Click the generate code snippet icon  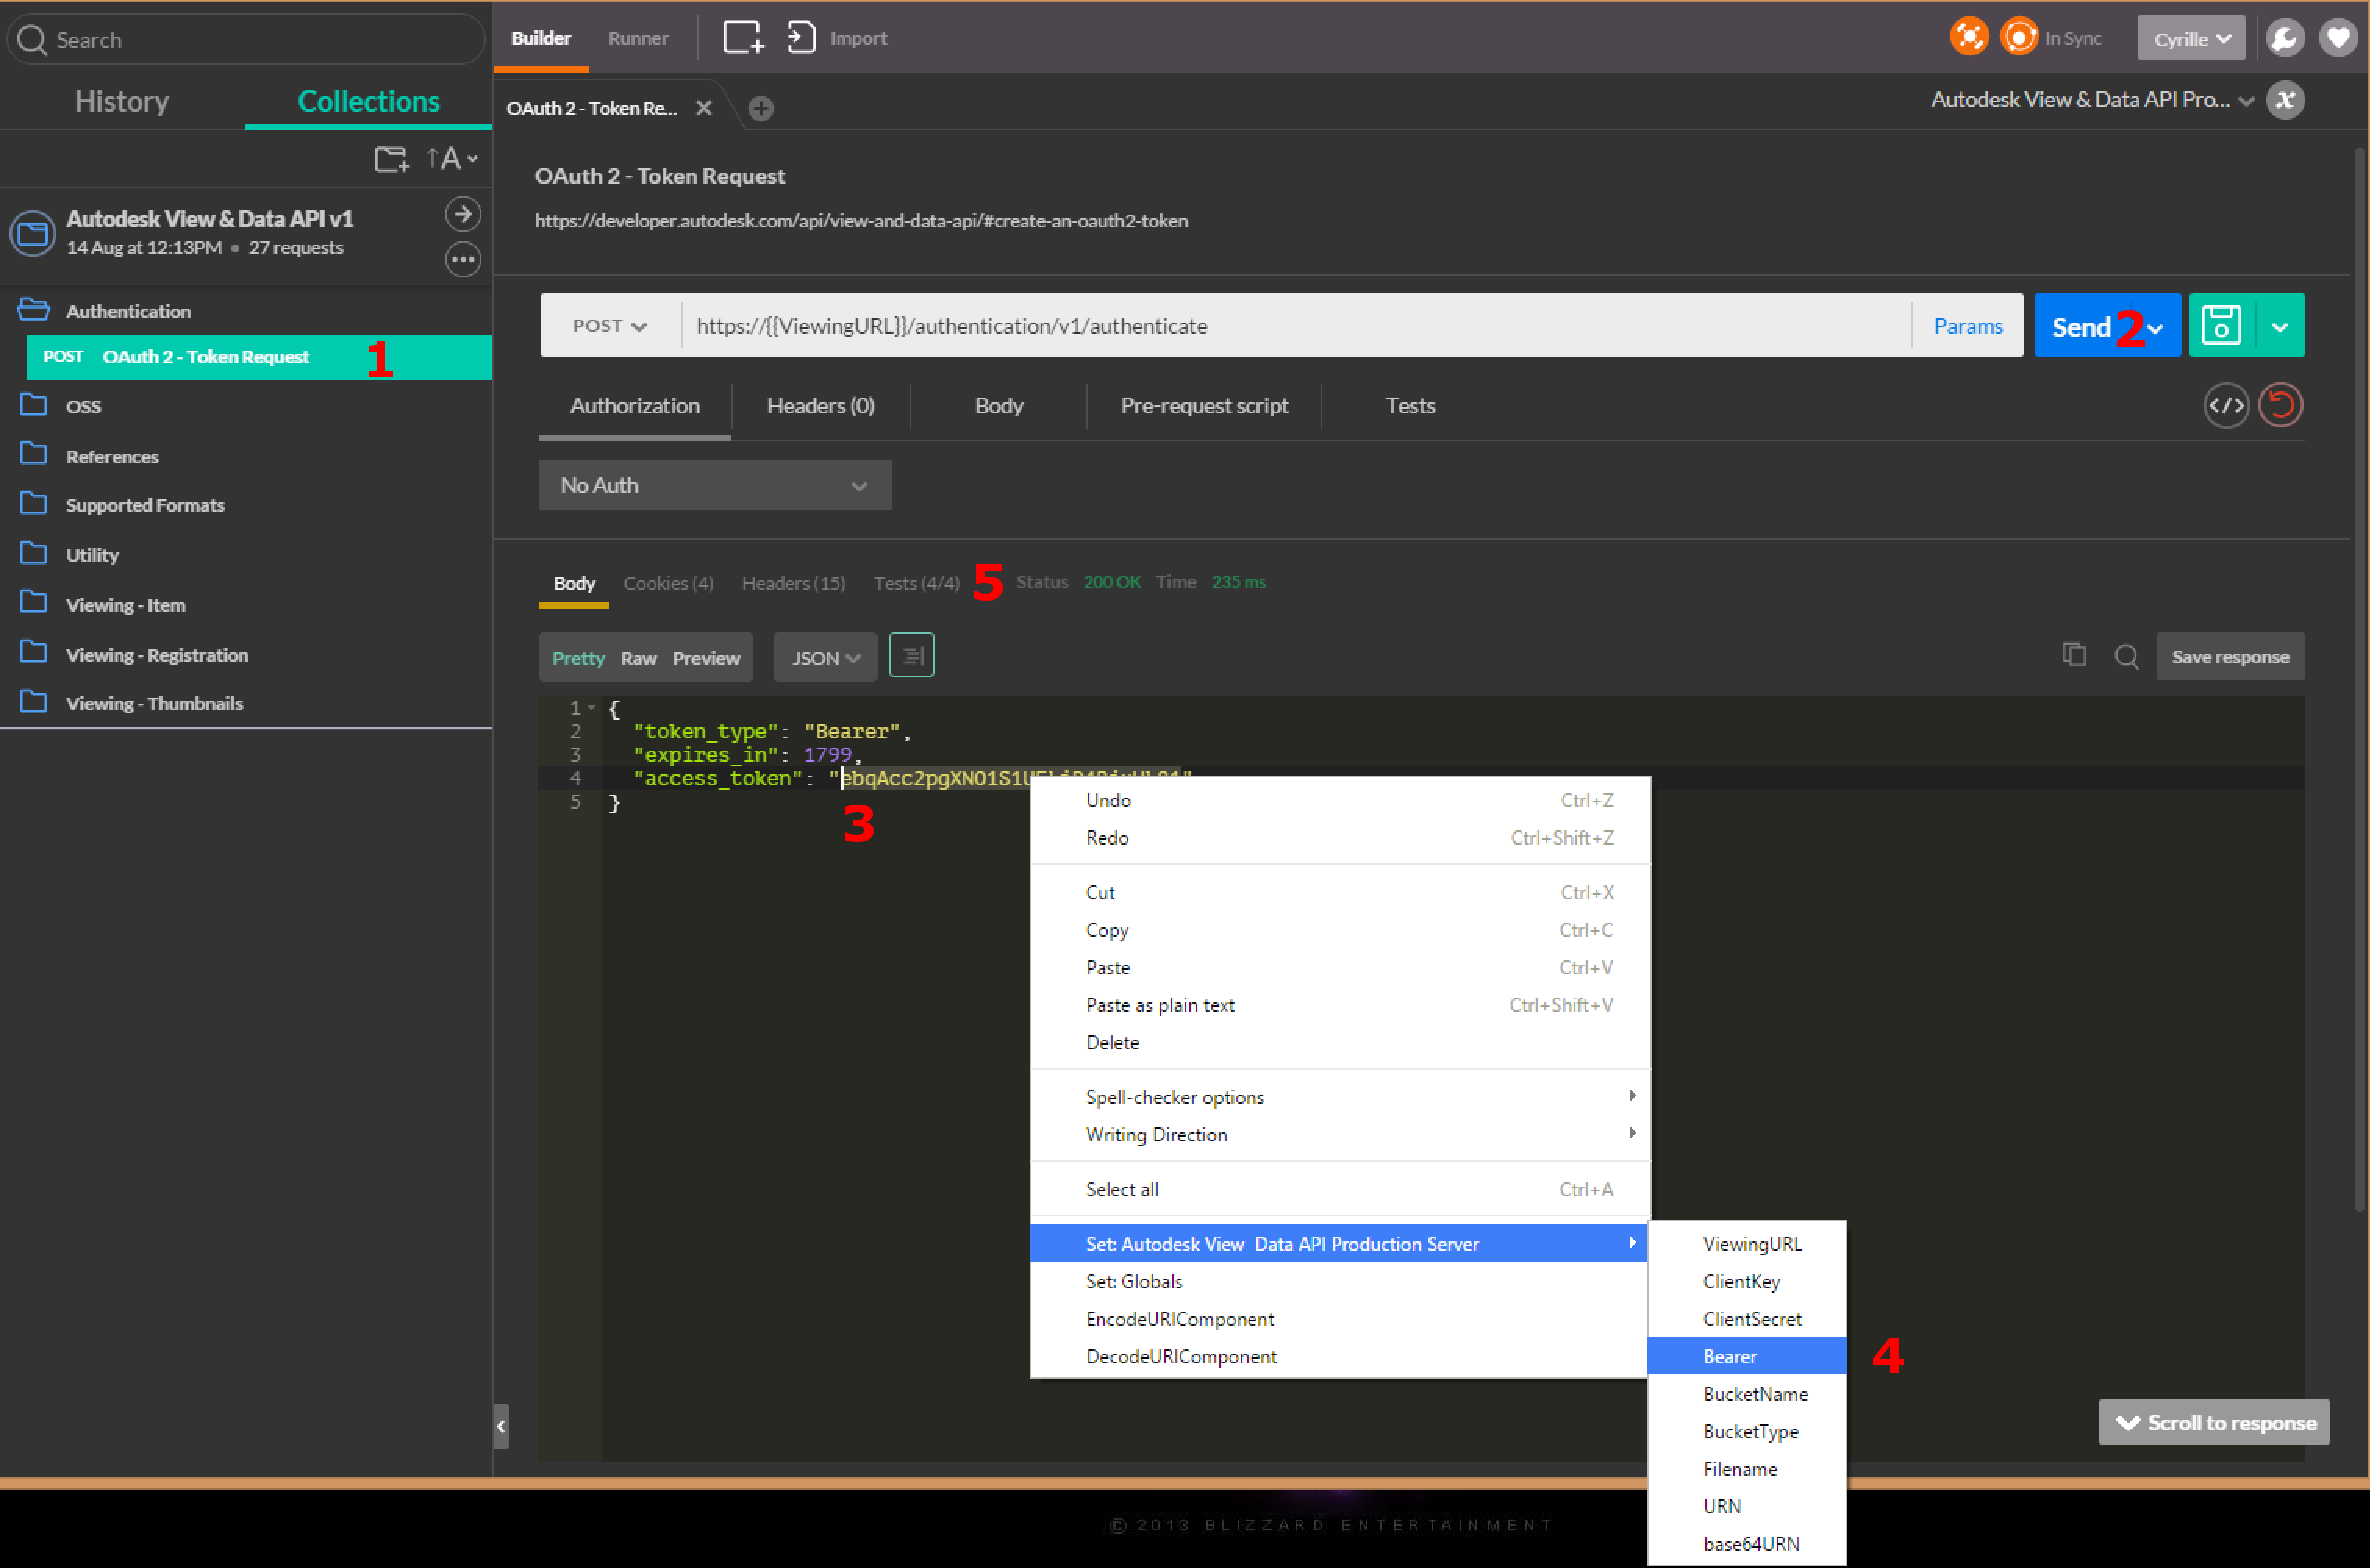coord(2226,406)
